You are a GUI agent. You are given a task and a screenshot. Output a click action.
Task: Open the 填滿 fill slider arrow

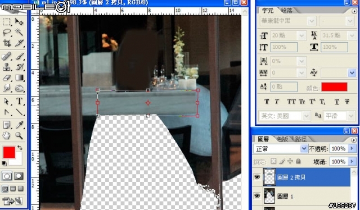[352, 161]
